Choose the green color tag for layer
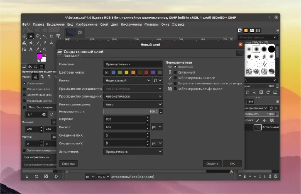 (120, 72)
